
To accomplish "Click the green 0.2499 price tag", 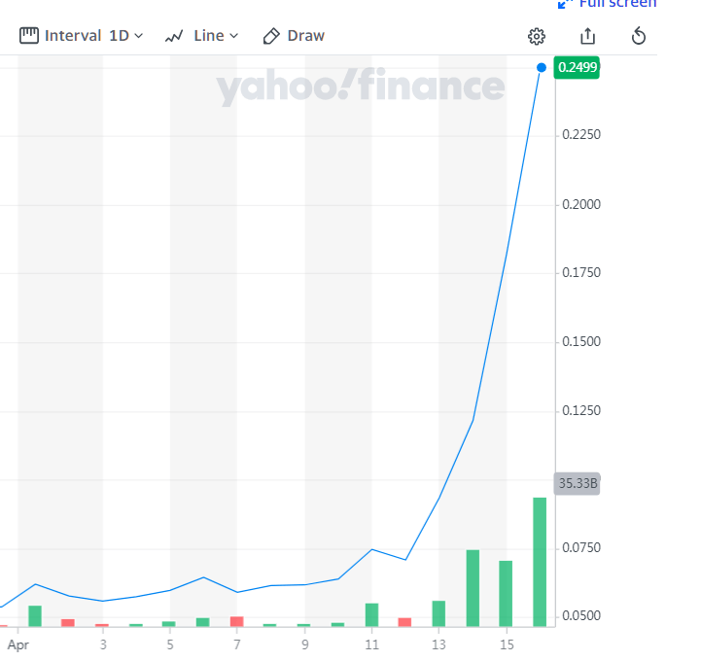I will click(576, 67).
